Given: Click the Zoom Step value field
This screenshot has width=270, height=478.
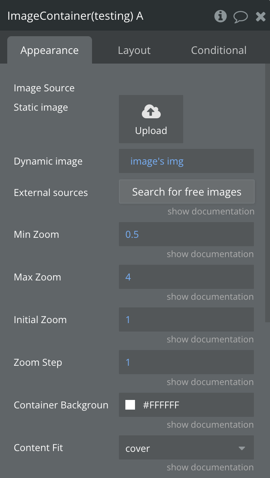Looking at the screenshot, I should (x=186, y=363).
